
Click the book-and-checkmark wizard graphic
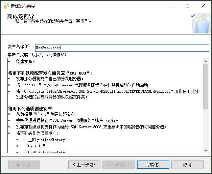click(x=201, y=23)
